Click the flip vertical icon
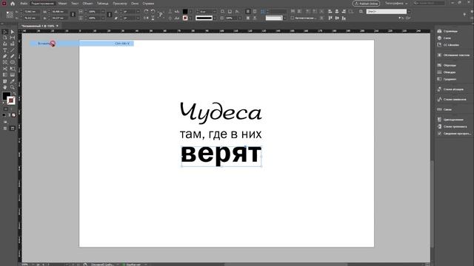Screen dimensions: 474x266 coord(153,18)
